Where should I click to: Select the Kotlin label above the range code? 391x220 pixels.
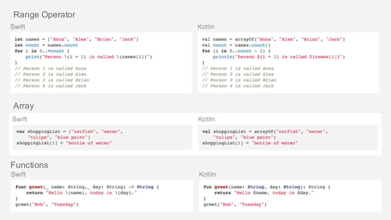pos(206,27)
